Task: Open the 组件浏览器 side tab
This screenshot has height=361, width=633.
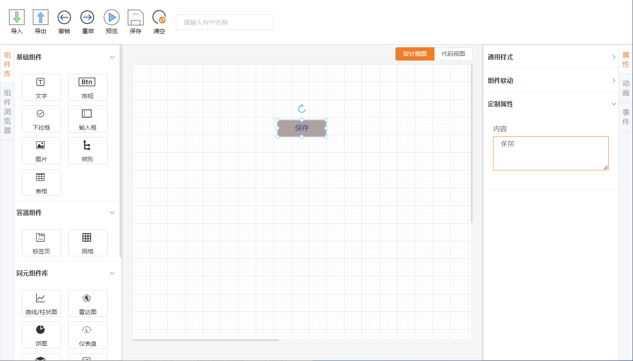Action: pos(7,112)
